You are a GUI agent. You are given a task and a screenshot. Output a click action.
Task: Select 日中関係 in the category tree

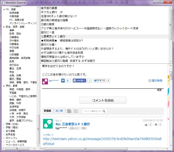coord(14,41)
